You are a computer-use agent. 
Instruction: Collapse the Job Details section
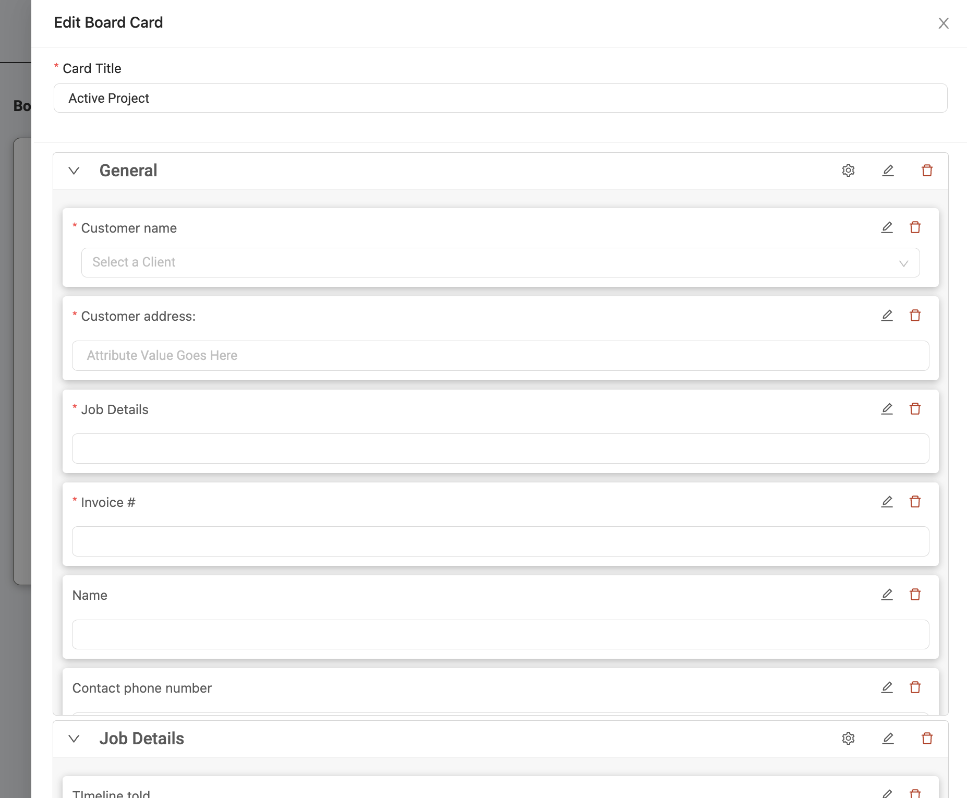click(x=74, y=739)
